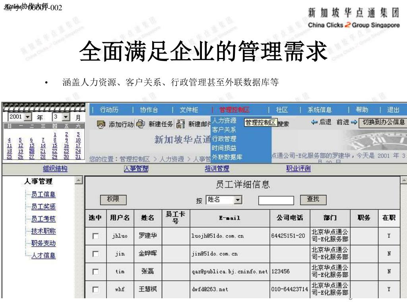Screen dimensions: 407x305
Task: Click the 部门 column header
Action: (330, 218)
